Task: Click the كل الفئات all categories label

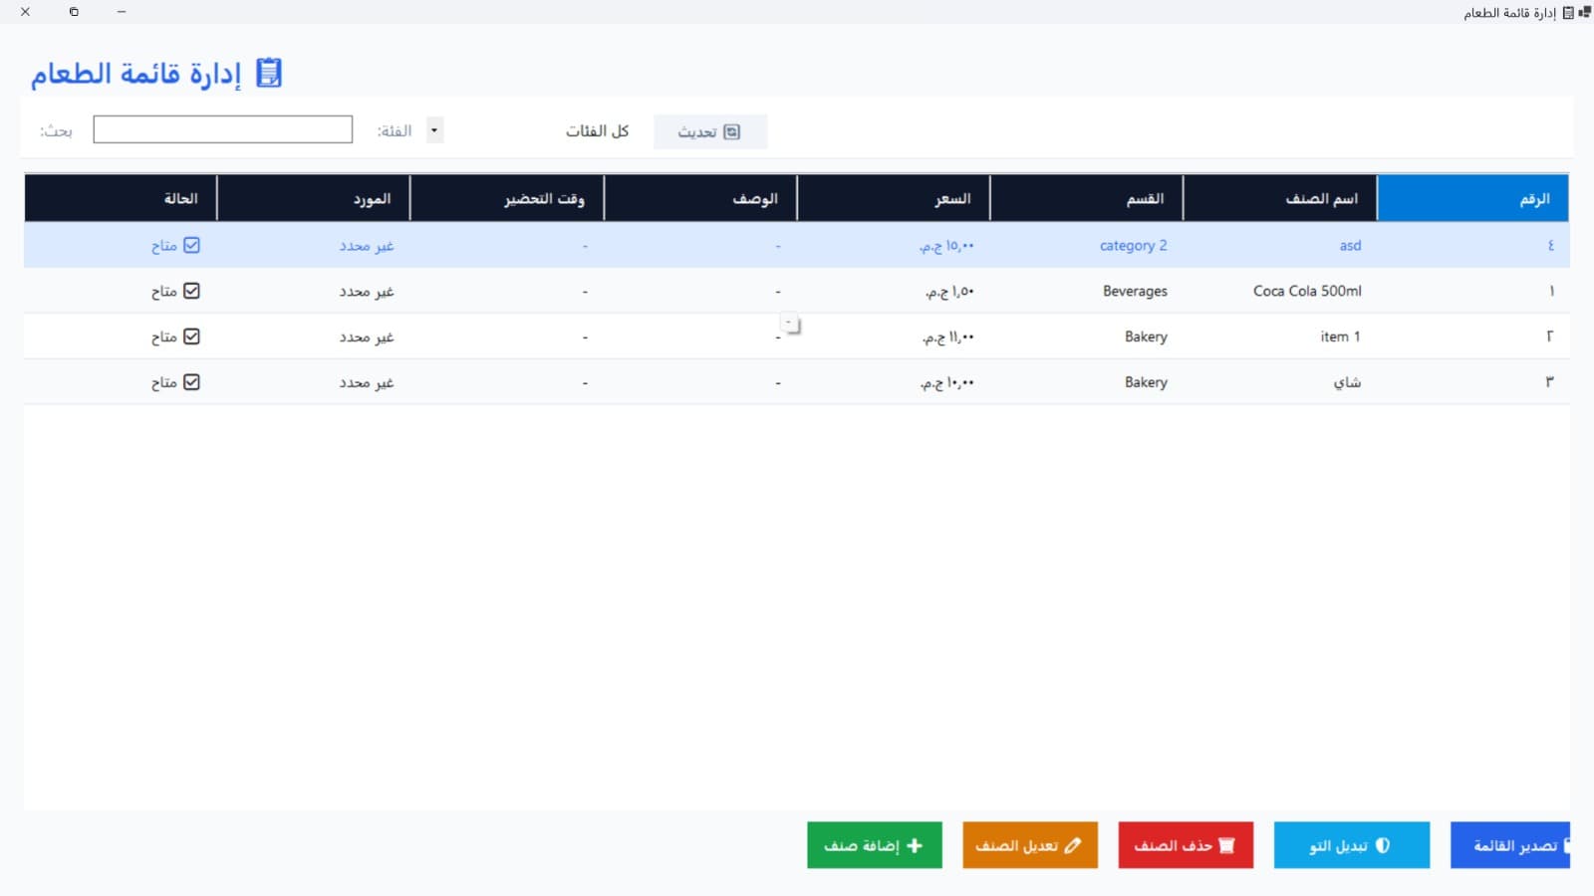Action: click(x=598, y=130)
